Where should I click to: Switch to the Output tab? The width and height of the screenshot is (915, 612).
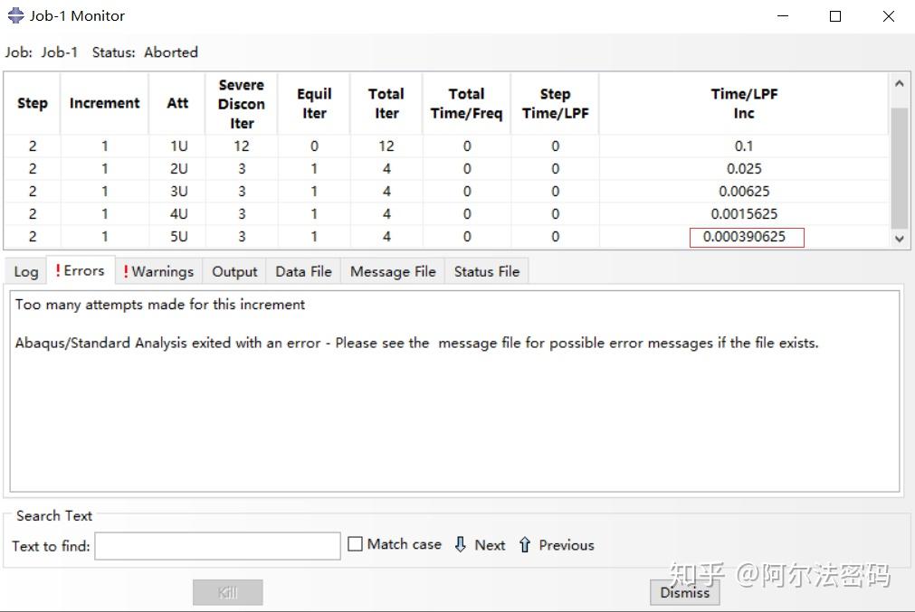pos(234,271)
